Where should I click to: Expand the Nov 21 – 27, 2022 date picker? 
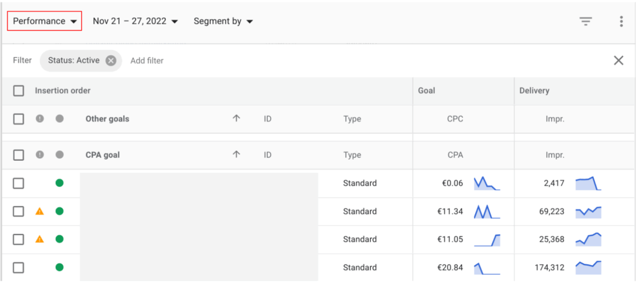(135, 21)
